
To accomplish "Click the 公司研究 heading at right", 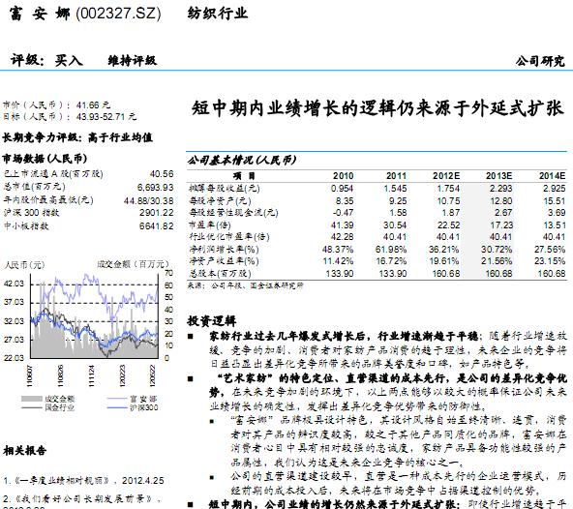I will pos(540,61).
